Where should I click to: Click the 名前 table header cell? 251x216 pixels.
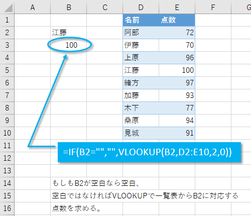tap(141, 20)
